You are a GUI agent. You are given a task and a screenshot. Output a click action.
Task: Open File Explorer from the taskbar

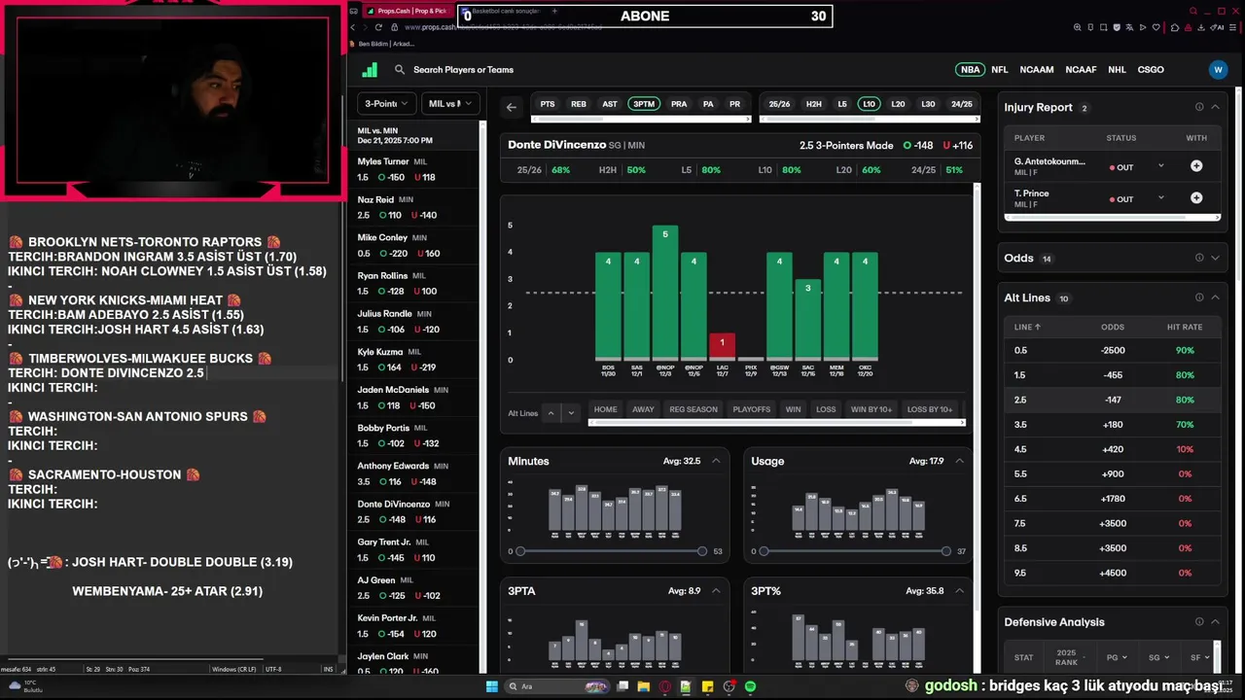(x=644, y=686)
